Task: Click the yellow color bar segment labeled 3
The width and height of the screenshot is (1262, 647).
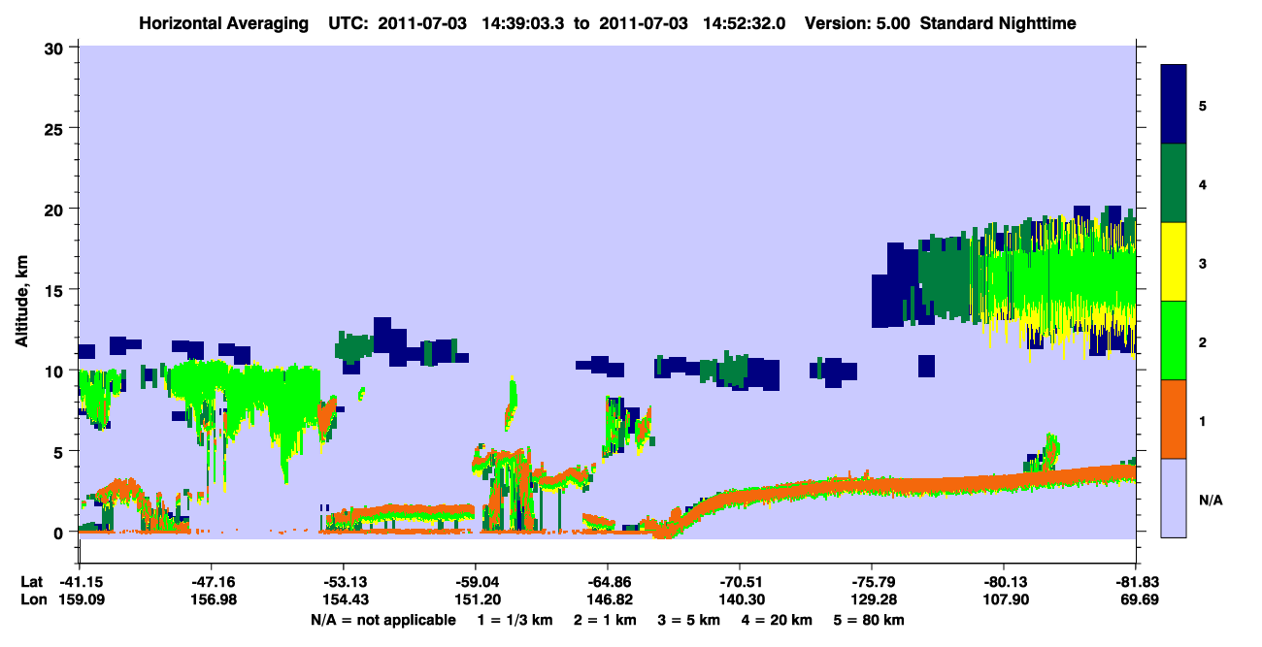Action: click(1174, 262)
